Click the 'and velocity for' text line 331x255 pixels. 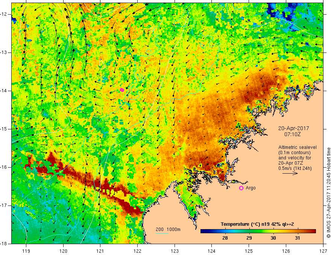pyautogui.click(x=295, y=158)
